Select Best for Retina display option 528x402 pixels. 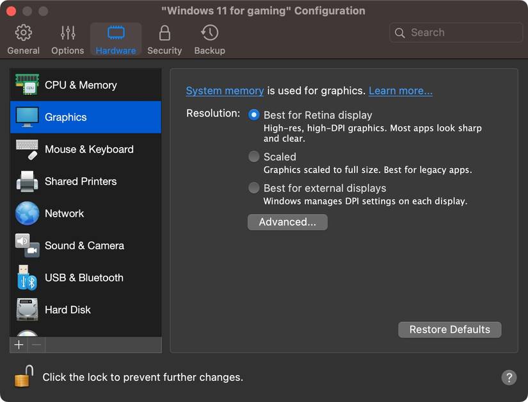point(254,115)
